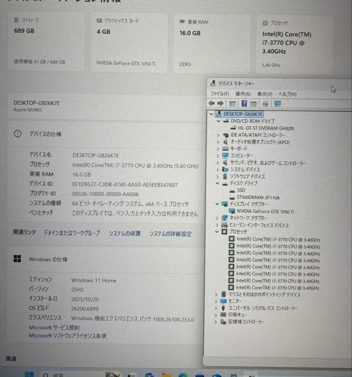Open the 操作(A) menu in Device Manager
The image size is (352, 377).
243,94
